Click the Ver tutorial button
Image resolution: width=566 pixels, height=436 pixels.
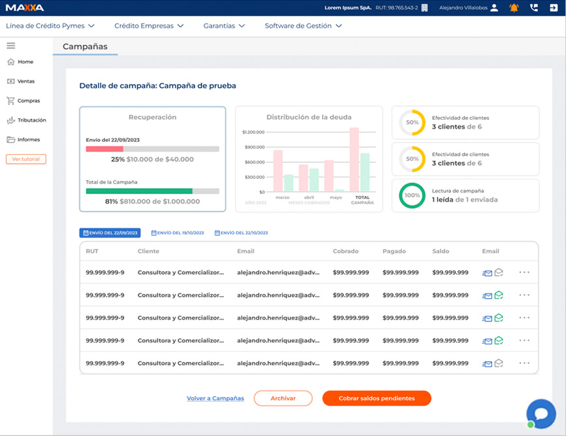tap(26, 159)
